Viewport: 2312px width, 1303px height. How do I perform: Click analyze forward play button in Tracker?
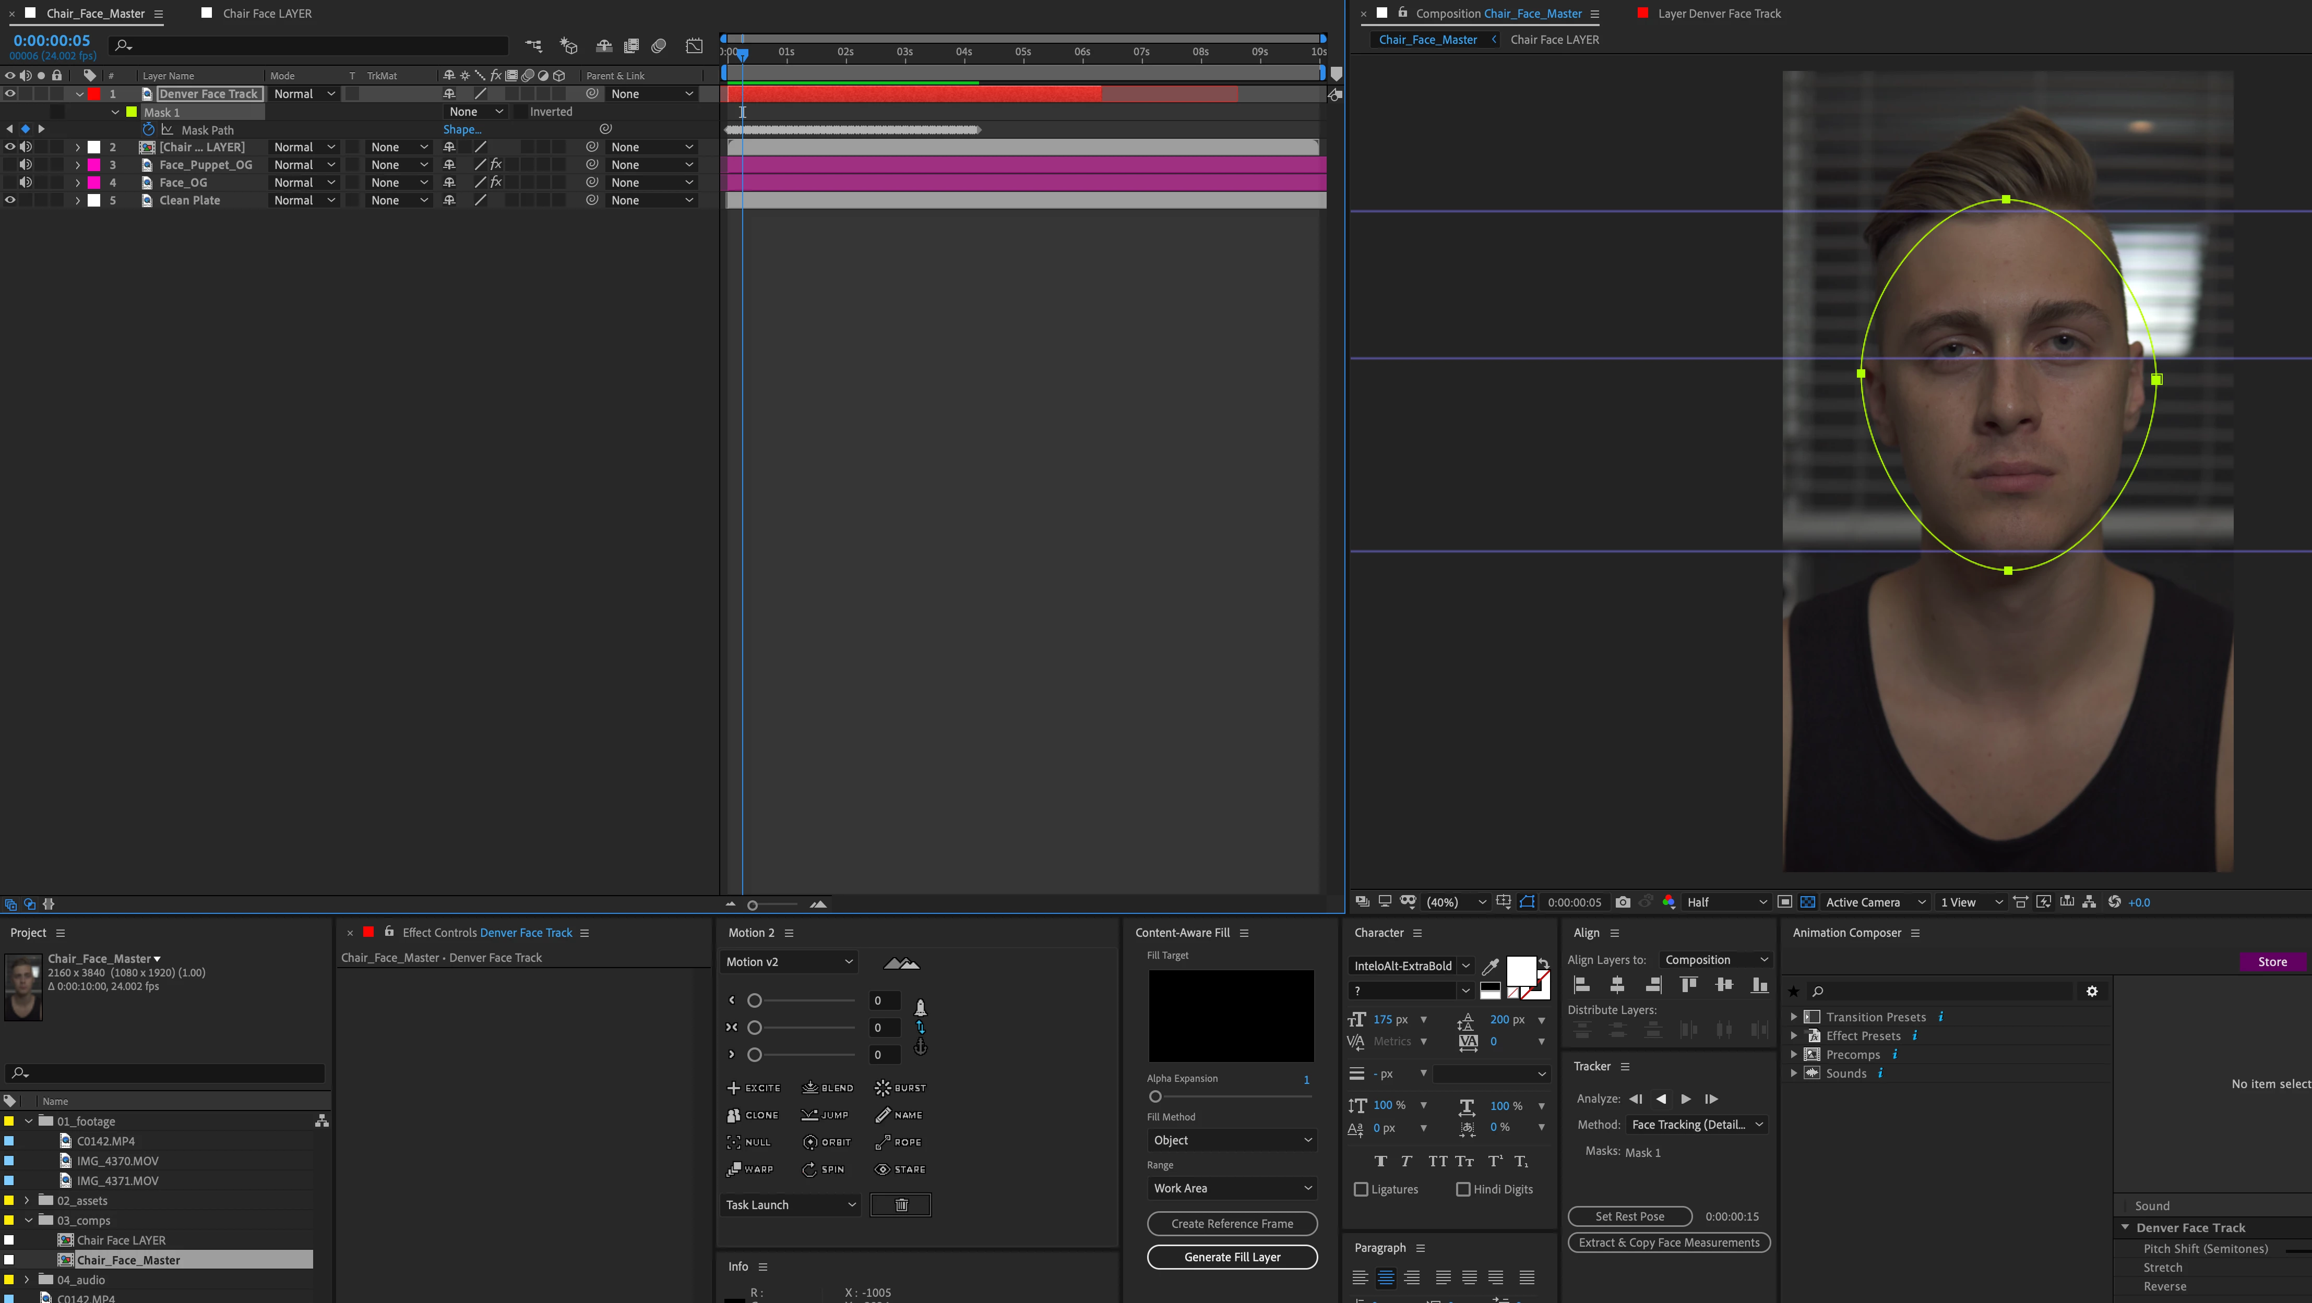point(1686,1099)
